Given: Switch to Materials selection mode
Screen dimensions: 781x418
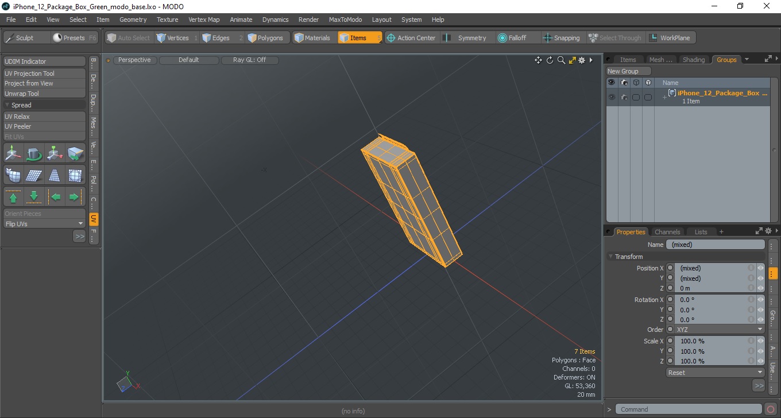Looking at the screenshot, I should (x=314, y=38).
